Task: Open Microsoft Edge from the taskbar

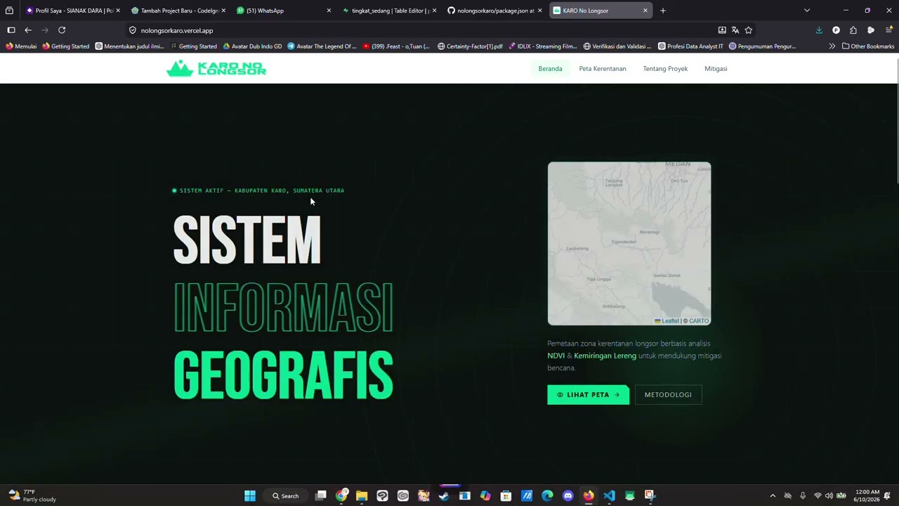Action: [547, 495]
